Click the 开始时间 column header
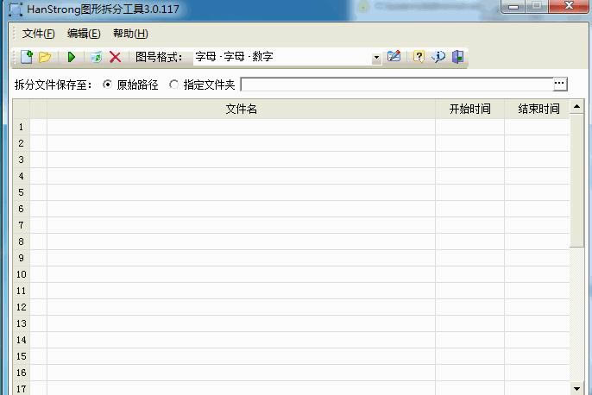The image size is (592, 395). click(x=469, y=109)
